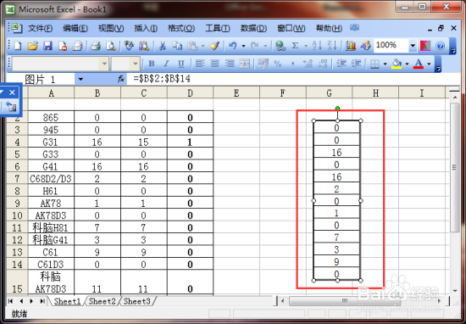Expand the AutoSum functions dropdown arrow

tap(306, 46)
